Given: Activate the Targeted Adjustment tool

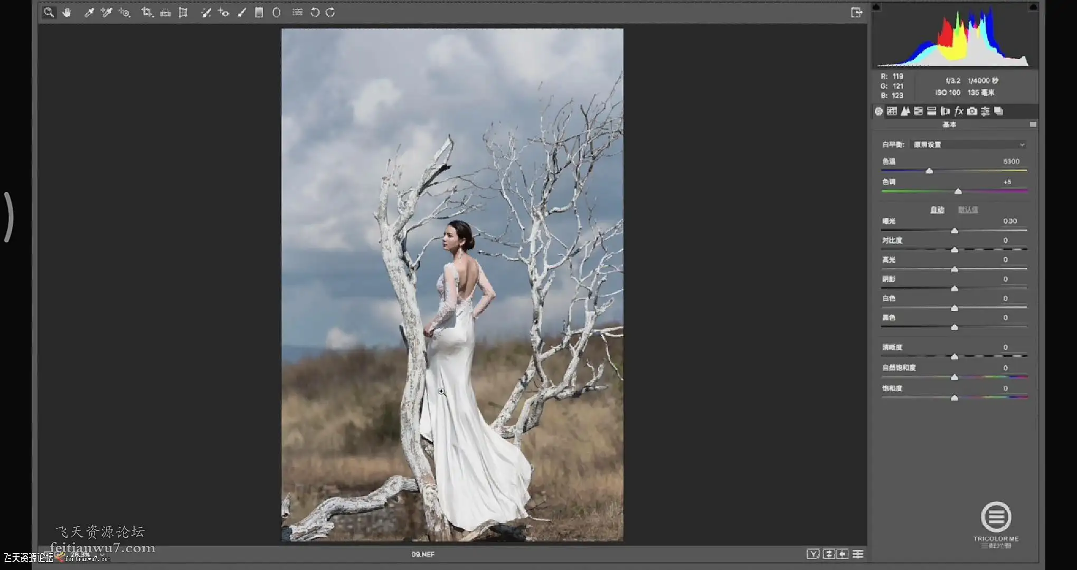Looking at the screenshot, I should click(125, 13).
